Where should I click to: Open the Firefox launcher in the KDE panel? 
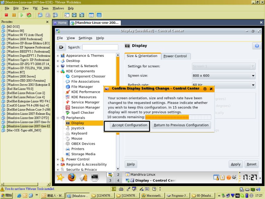(x=72, y=177)
